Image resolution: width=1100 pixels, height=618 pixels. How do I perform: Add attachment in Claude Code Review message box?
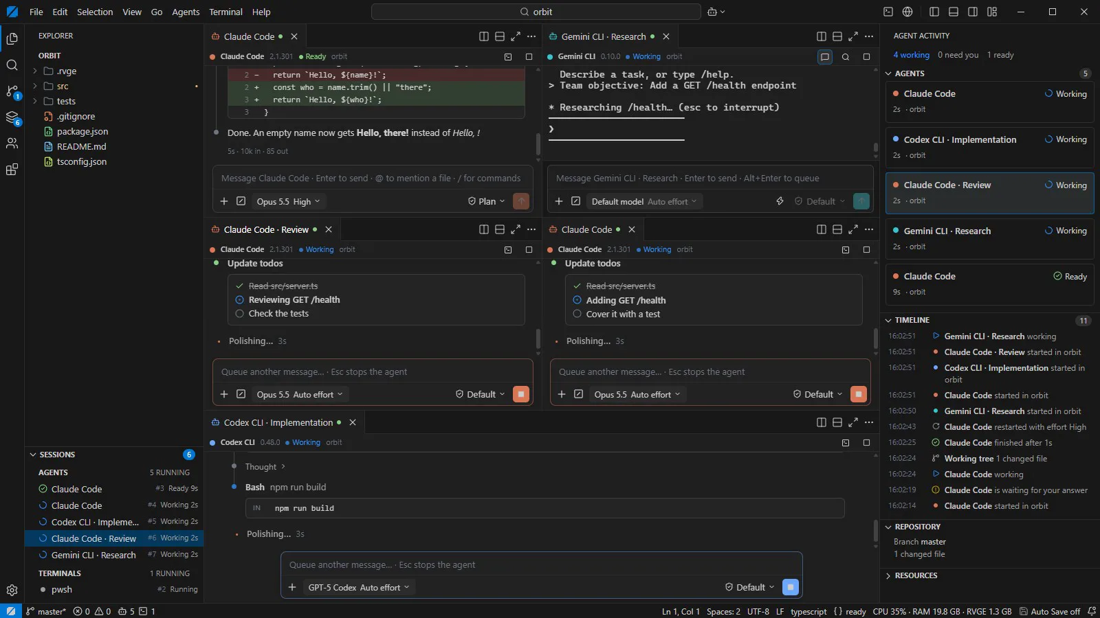pos(224,394)
